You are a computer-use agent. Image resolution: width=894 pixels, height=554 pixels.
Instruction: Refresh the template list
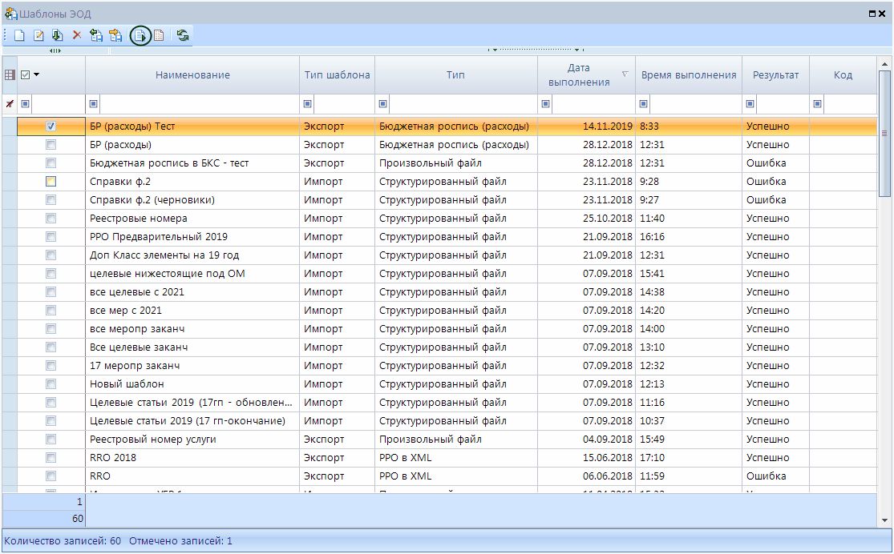click(183, 35)
